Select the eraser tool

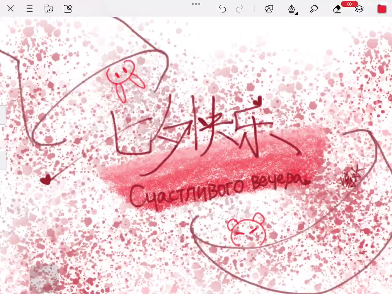(337, 9)
